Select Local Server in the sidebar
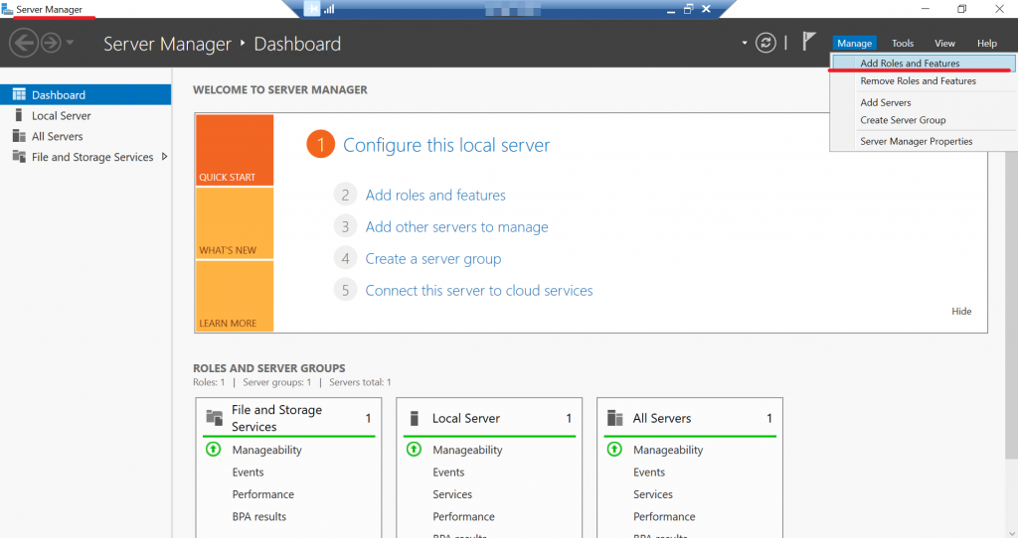This screenshot has width=1018, height=538. click(85, 115)
